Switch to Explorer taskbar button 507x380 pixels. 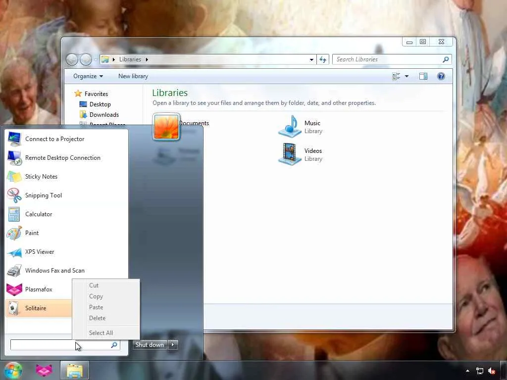75,371
